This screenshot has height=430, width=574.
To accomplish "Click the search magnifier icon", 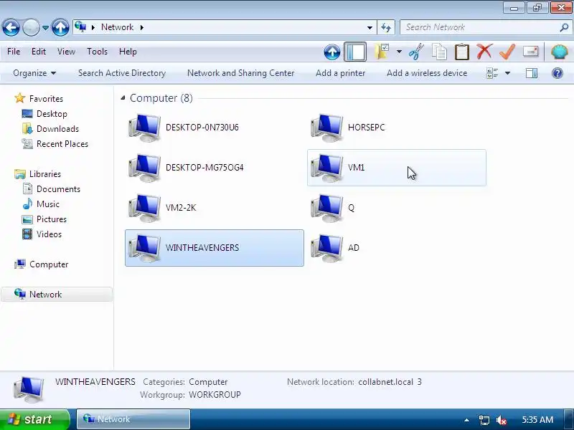I will point(564,27).
